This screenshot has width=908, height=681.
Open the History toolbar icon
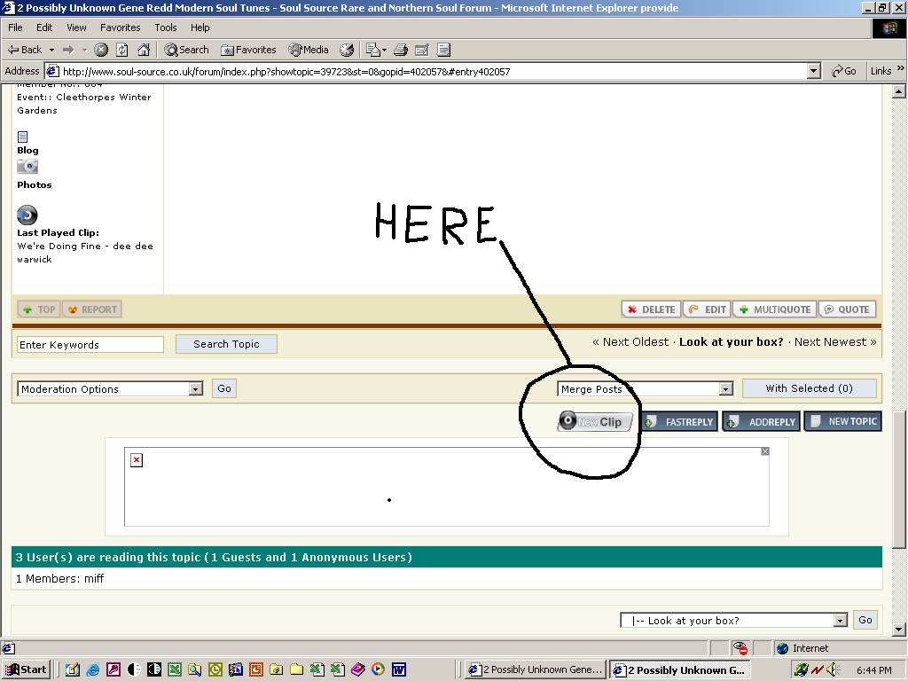coord(347,50)
